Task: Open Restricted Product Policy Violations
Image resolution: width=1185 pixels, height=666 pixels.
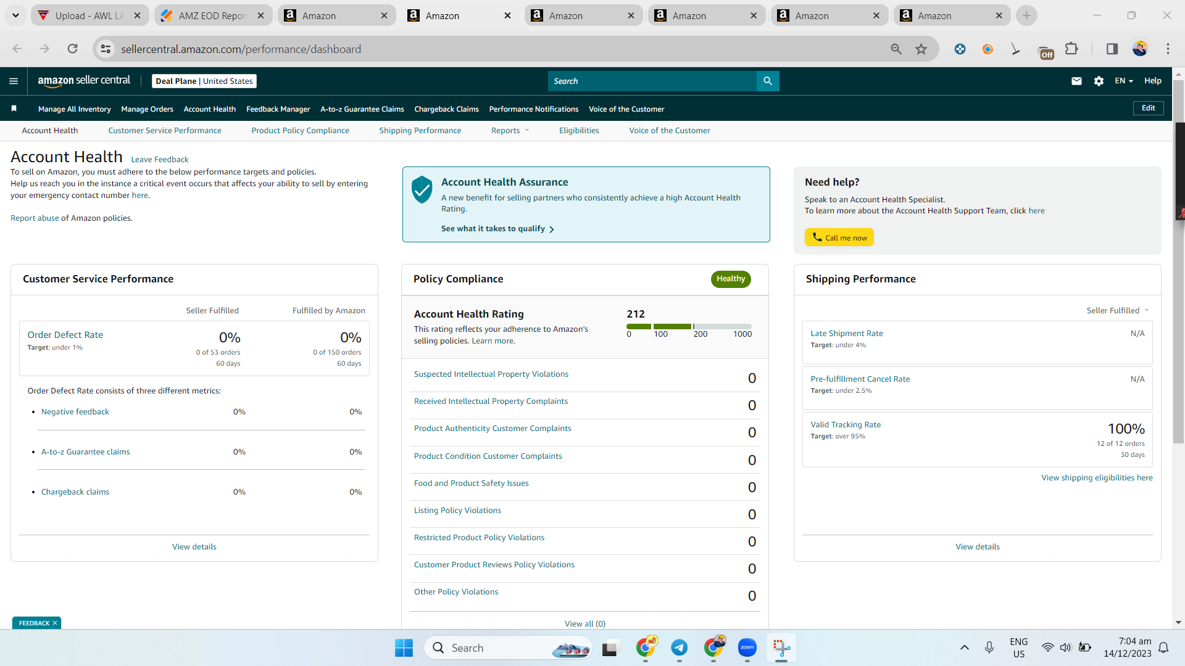Action: [x=480, y=537]
